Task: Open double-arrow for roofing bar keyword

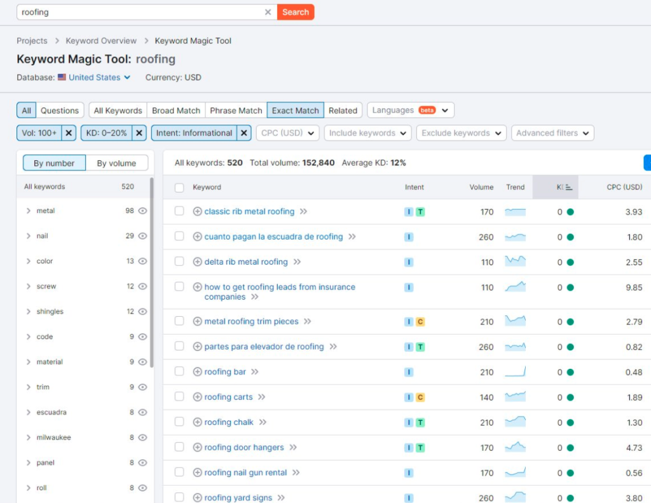Action: pos(255,372)
